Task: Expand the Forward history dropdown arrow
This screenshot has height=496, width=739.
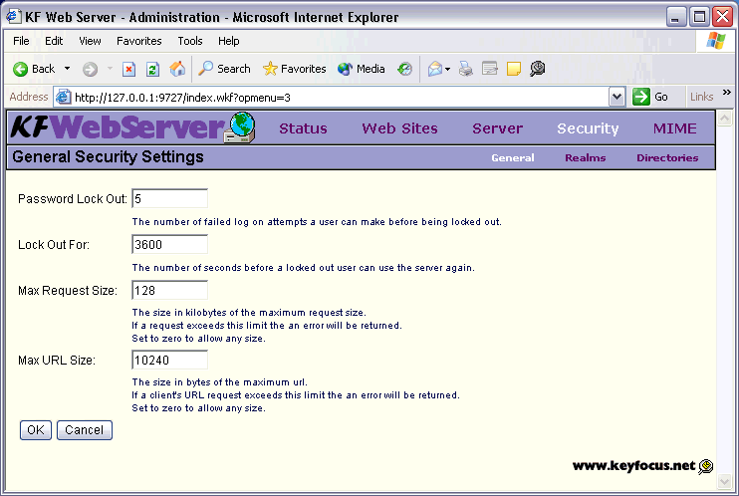Action: pyautogui.click(x=110, y=69)
